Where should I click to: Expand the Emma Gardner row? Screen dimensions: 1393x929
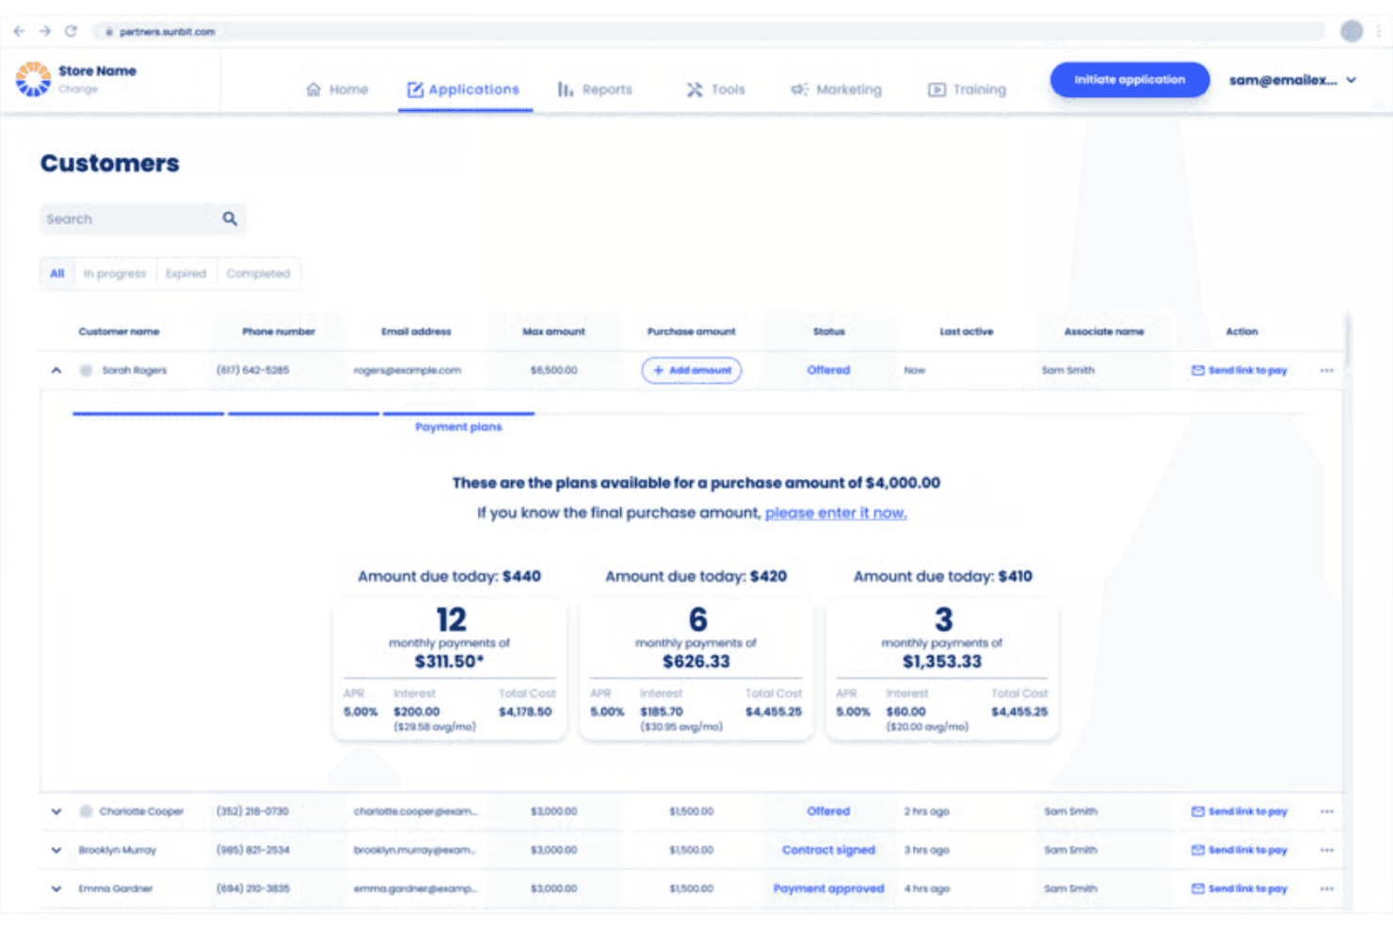(x=56, y=889)
